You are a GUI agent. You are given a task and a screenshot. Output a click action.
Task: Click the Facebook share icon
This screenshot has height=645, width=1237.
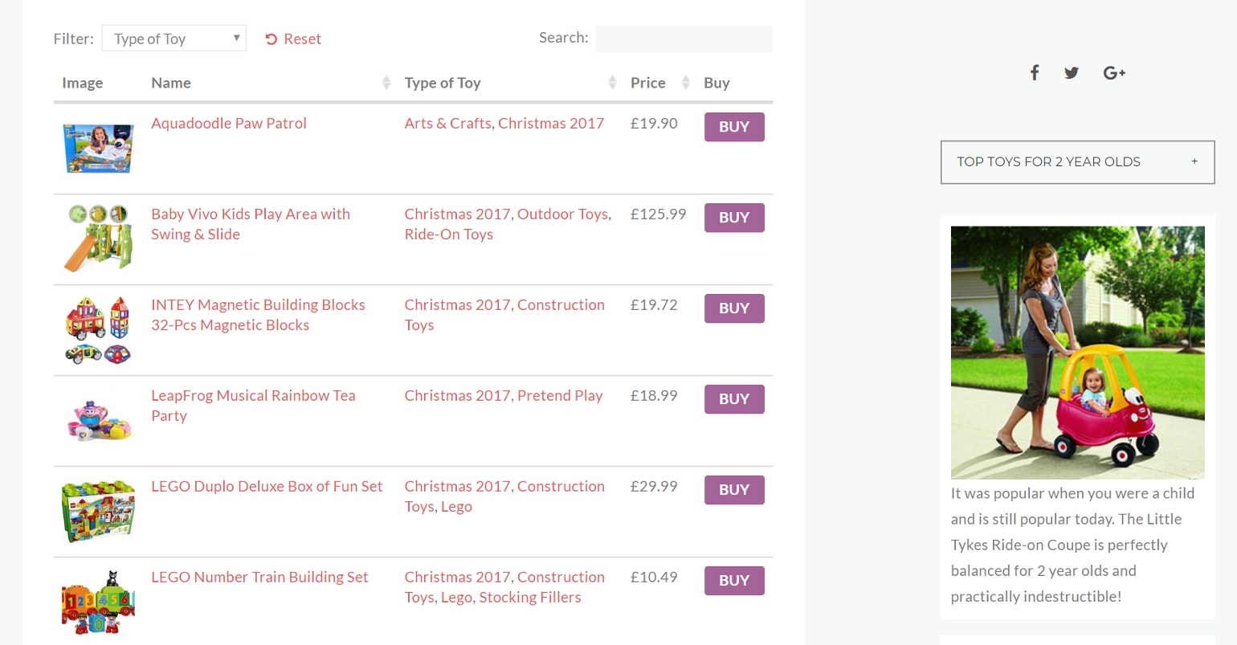click(1035, 73)
